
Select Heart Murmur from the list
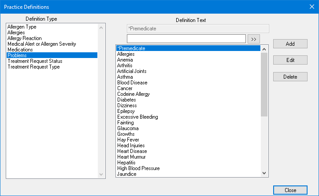pos(131,157)
